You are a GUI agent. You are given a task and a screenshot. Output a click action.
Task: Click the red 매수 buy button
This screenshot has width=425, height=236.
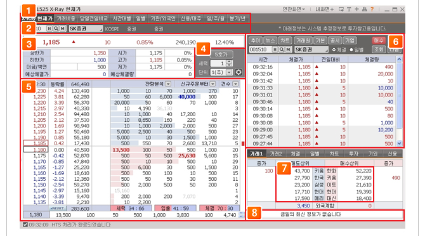coord(379,41)
